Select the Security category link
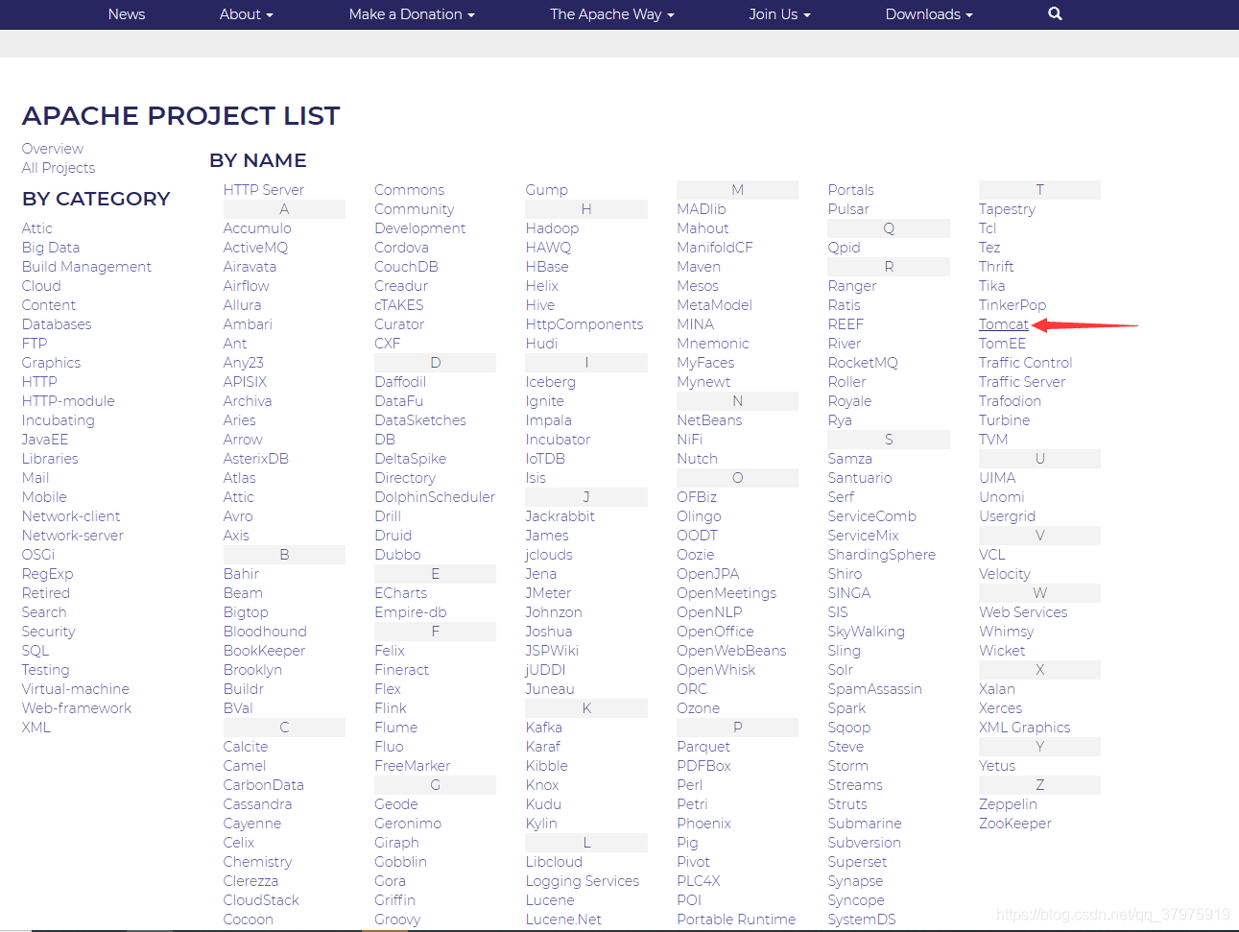The width and height of the screenshot is (1239, 932). [48, 632]
